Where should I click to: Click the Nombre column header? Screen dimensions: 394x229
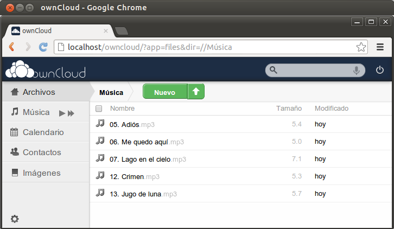coord(122,109)
